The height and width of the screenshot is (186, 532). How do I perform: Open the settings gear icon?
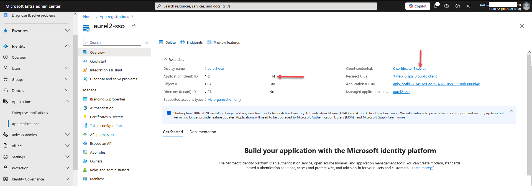point(447,6)
